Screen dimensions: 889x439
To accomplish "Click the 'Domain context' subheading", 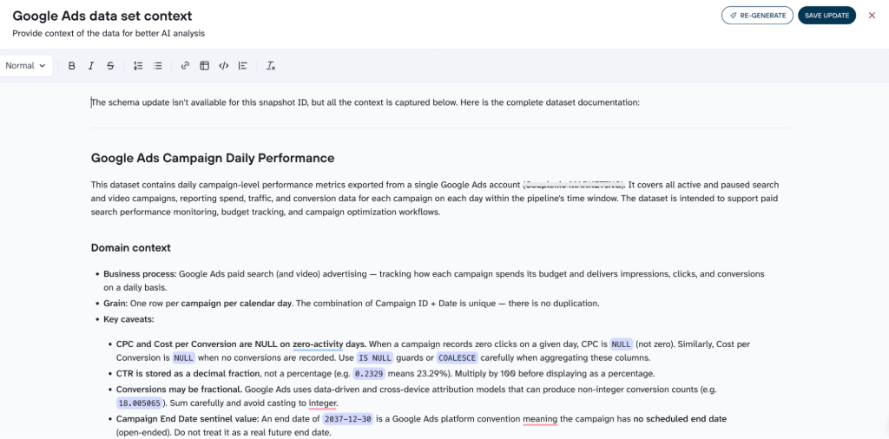I will tap(131, 248).
